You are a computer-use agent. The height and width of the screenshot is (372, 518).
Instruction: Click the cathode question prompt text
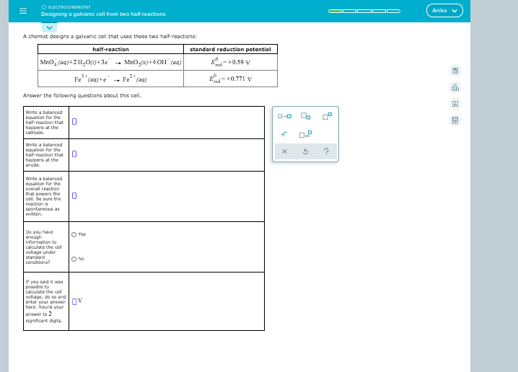coord(44,123)
